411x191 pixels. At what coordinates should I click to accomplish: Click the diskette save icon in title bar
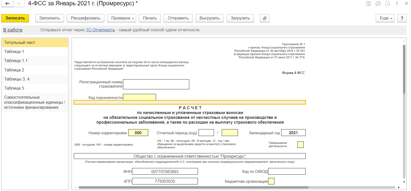pos(368,4)
